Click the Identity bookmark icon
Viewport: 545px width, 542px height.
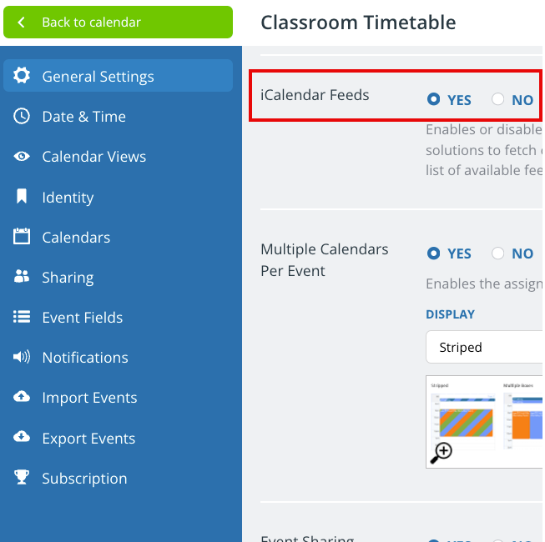click(22, 196)
